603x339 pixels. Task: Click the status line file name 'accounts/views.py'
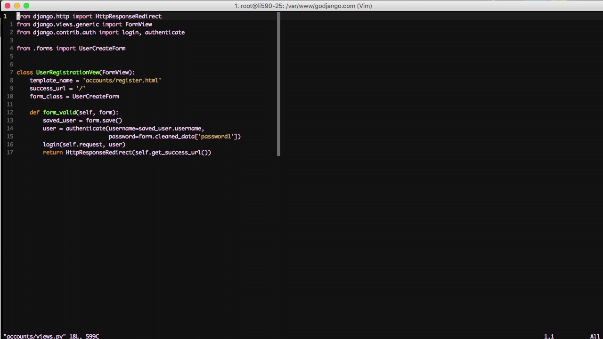(x=34, y=336)
